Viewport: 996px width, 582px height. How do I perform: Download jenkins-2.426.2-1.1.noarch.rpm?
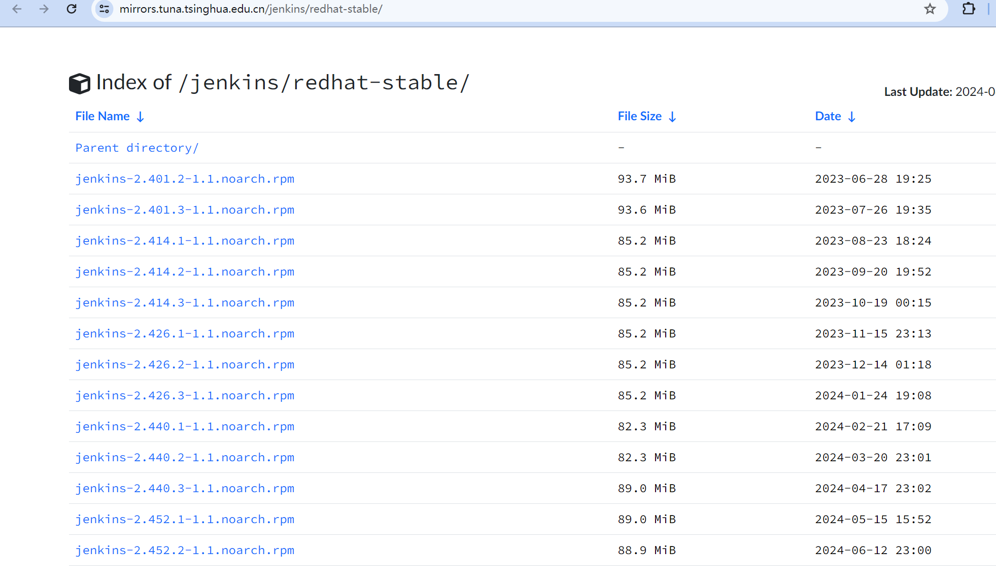[x=185, y=364]
